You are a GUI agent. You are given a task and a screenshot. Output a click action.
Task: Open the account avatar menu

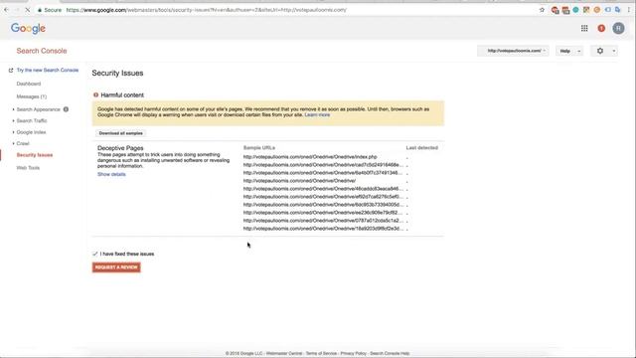click(618, 28)
